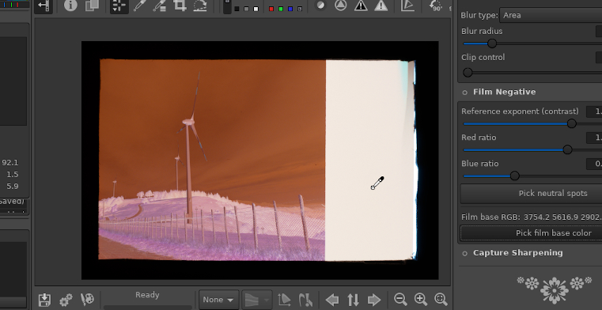Viewport: 602px width, 310px height.
Task: Fit image to screen zoom icon
Action: click(x=441, y=299)
